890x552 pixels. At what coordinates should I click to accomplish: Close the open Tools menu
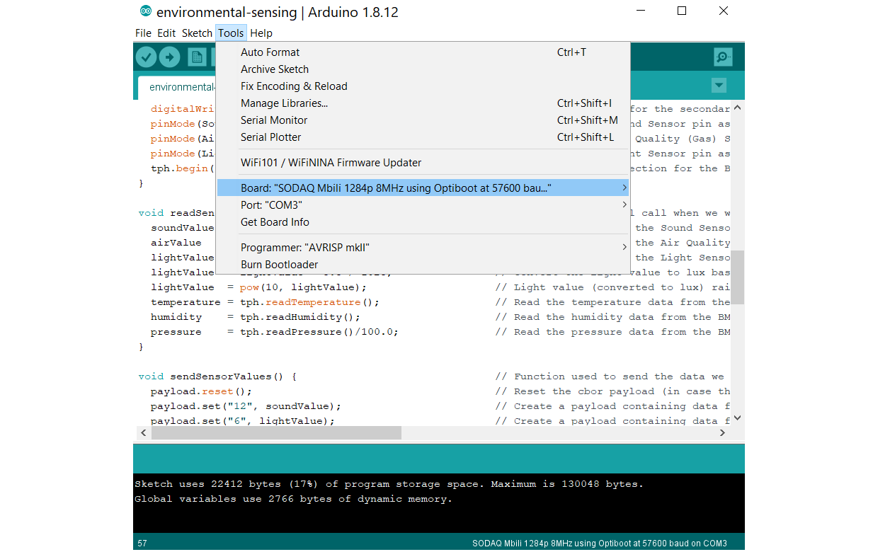coord(231,33)
